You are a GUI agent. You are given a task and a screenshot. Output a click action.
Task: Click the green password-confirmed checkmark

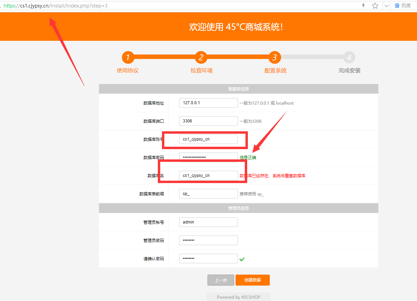coord(242,259)
